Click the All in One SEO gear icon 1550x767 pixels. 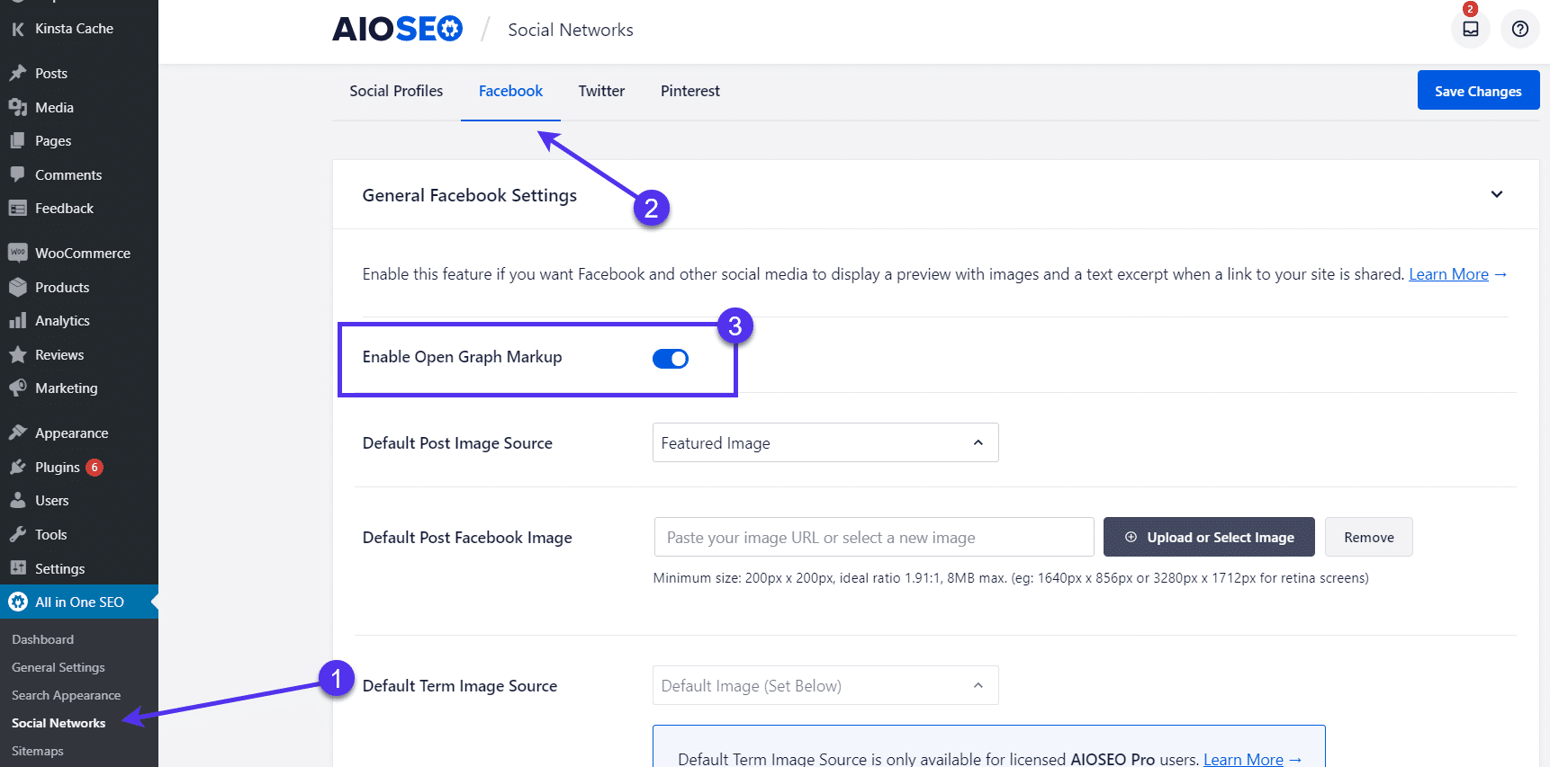pyautogui.click(x=18, y=602)
